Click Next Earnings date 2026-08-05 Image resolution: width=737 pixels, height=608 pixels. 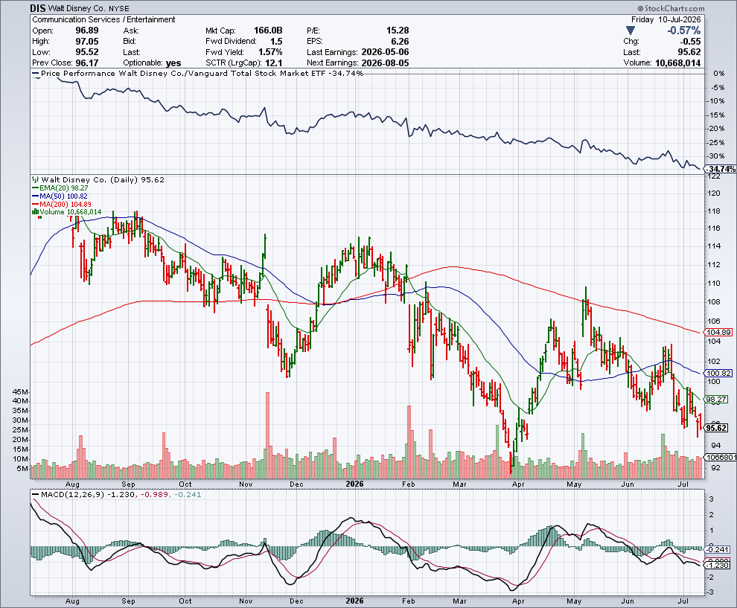pyautogui.click(x=386, y=63)
